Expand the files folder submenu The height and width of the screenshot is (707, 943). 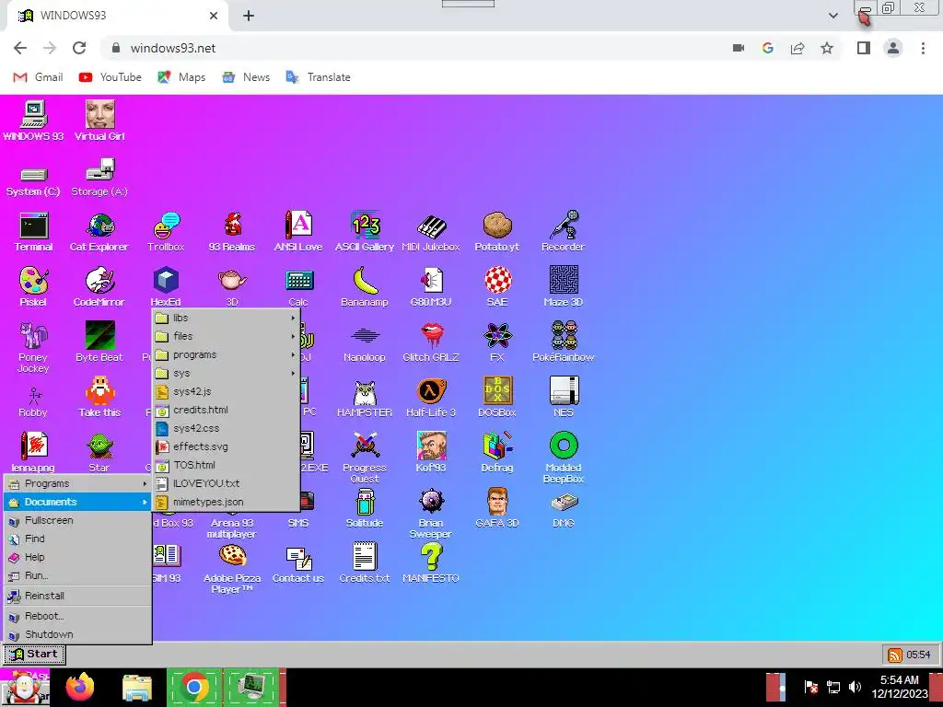[227, 336]
